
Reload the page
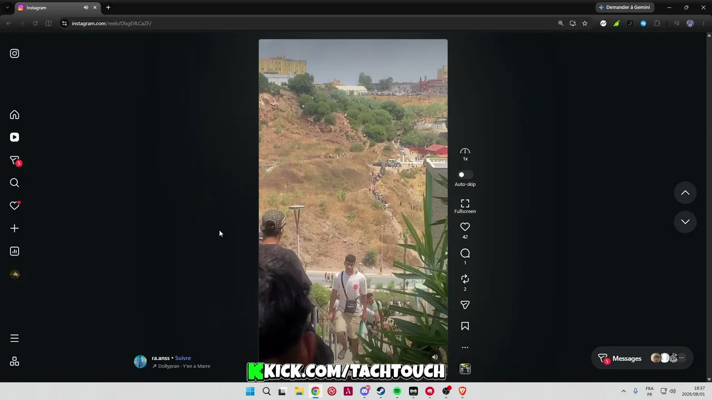(x=35, y=23)
